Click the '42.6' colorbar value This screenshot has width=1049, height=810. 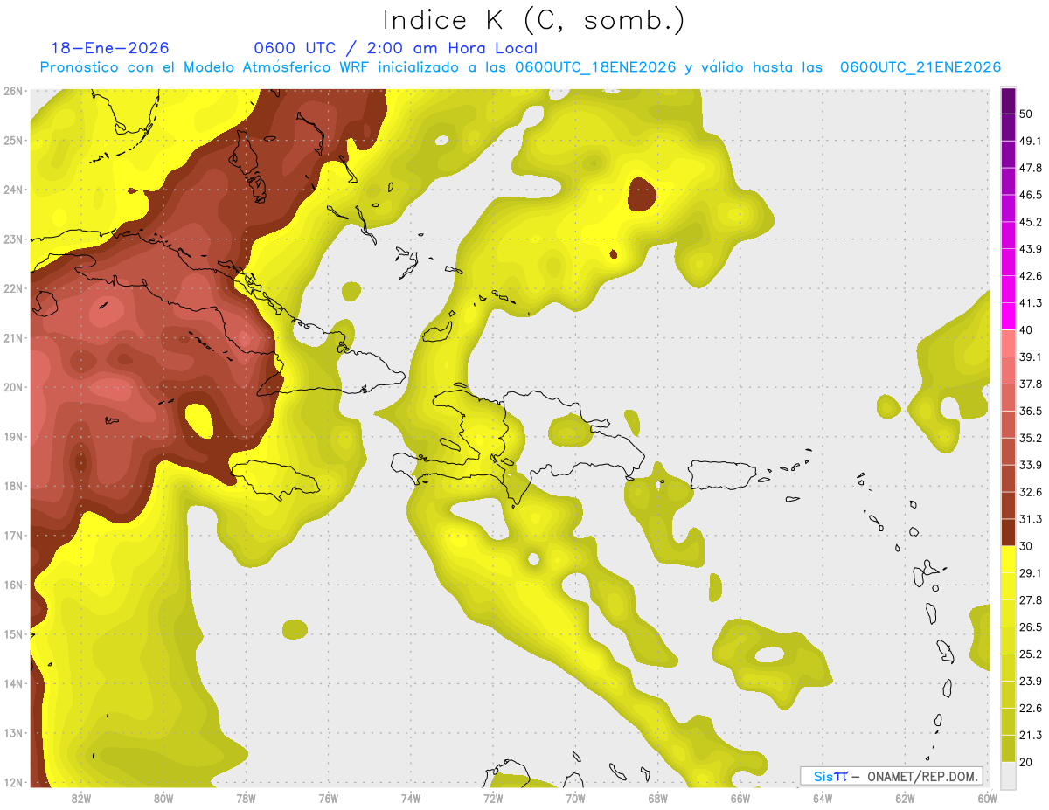pos(1031,276)
